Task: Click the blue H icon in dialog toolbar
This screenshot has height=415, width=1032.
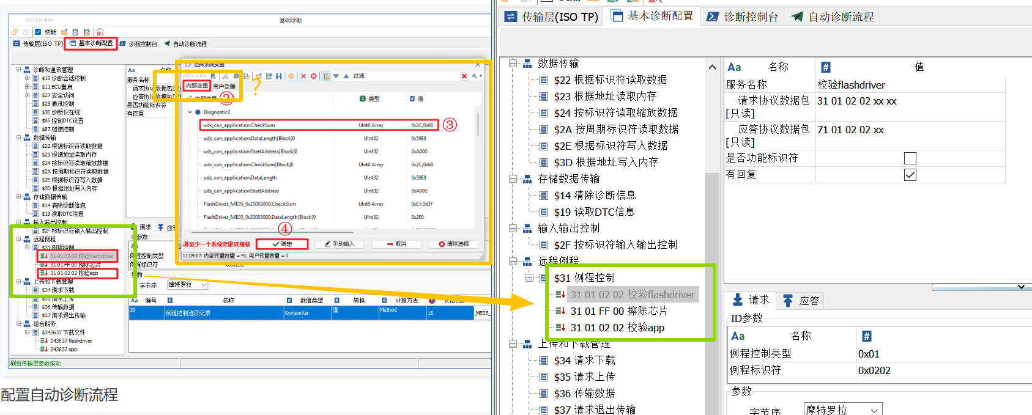Action: [279, 76]
